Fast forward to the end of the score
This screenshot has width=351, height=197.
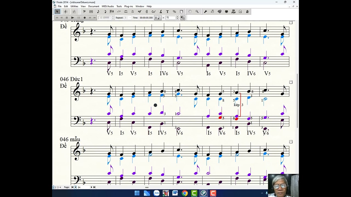click(x=95, y=18)
